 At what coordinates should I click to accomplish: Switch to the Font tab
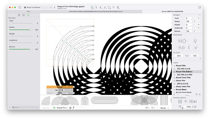28,12
